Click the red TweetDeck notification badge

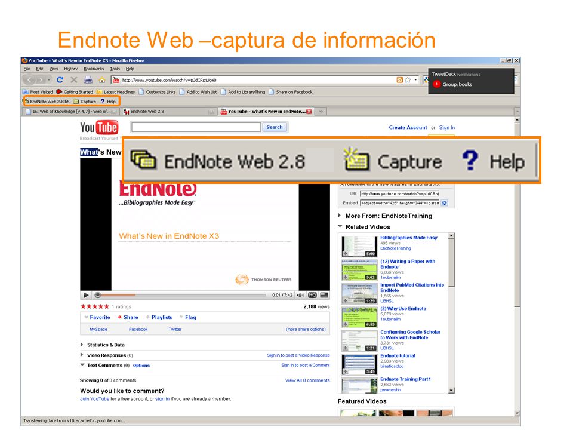click(436, 84)
